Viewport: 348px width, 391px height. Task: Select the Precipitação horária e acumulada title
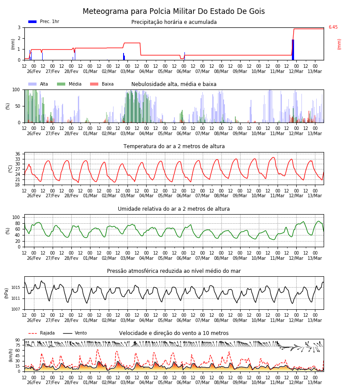coord(174,22)
